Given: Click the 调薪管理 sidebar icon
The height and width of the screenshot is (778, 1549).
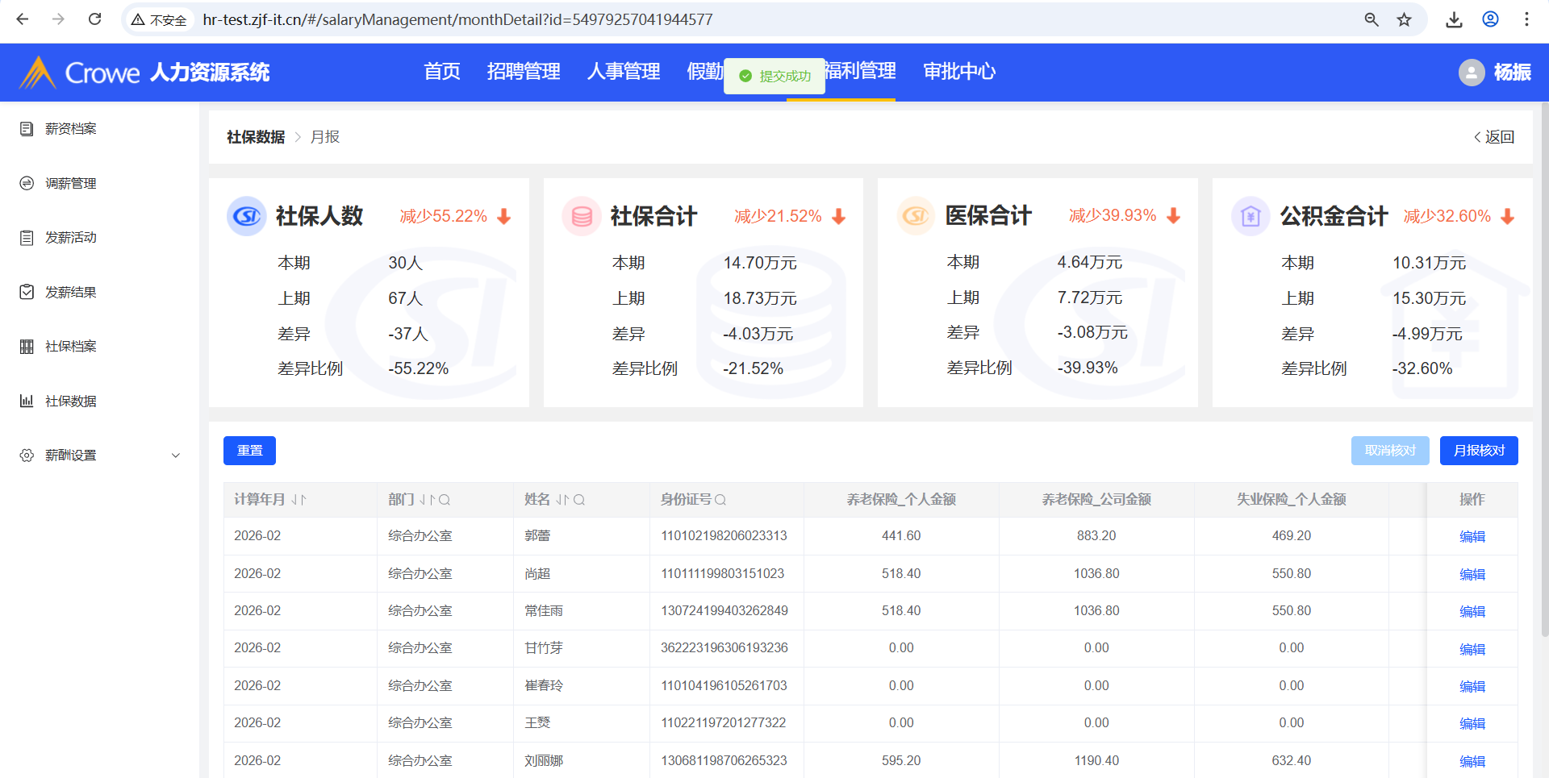Looking at the screenshot, I should (27, 184).
